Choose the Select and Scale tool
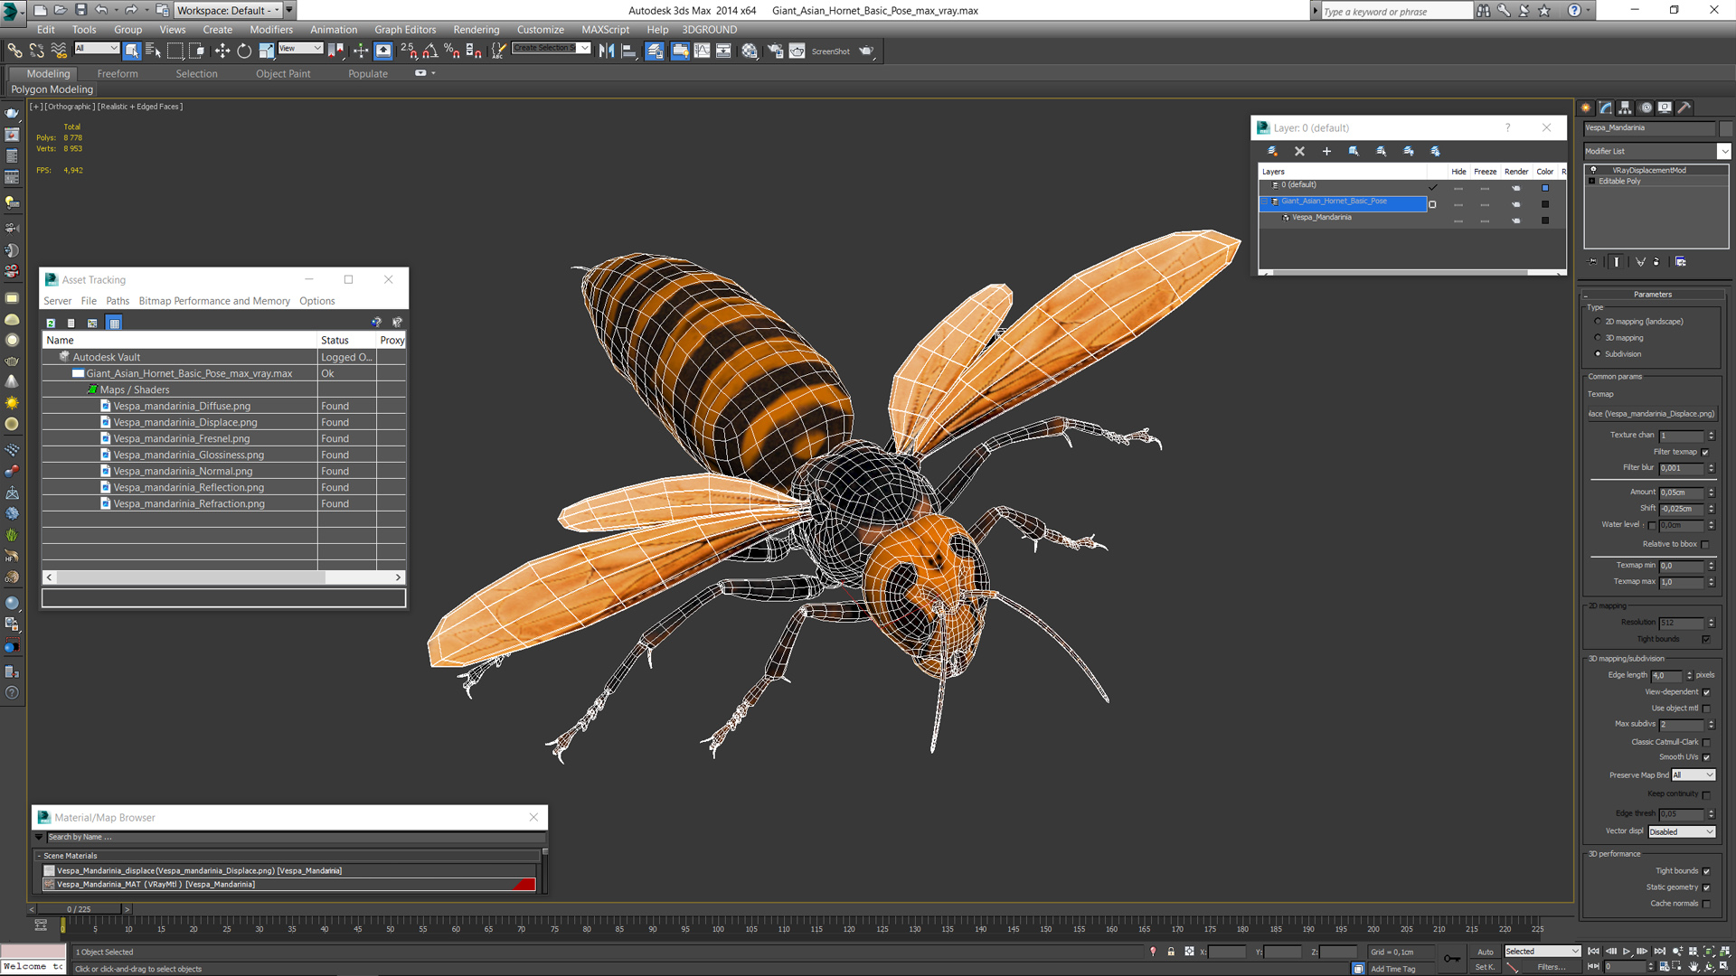1736x976 pixels. point(266,51)
